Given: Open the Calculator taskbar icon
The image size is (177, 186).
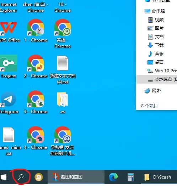Looking at the screenshot, I should (x=131, y=177).
